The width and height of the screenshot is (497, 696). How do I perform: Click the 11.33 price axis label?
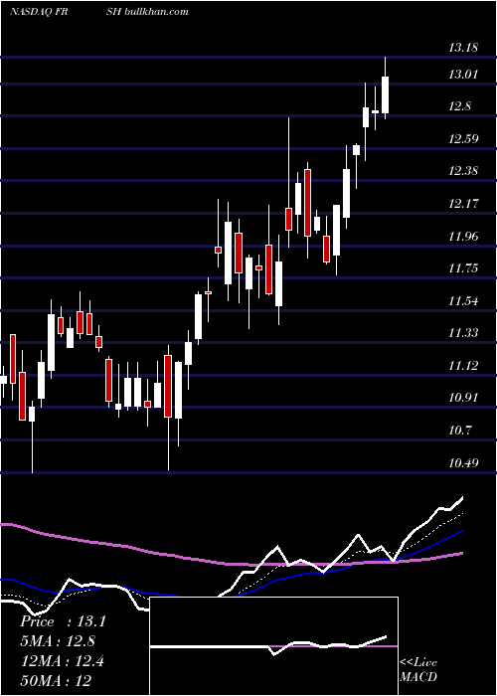click(x=463, y=333)
